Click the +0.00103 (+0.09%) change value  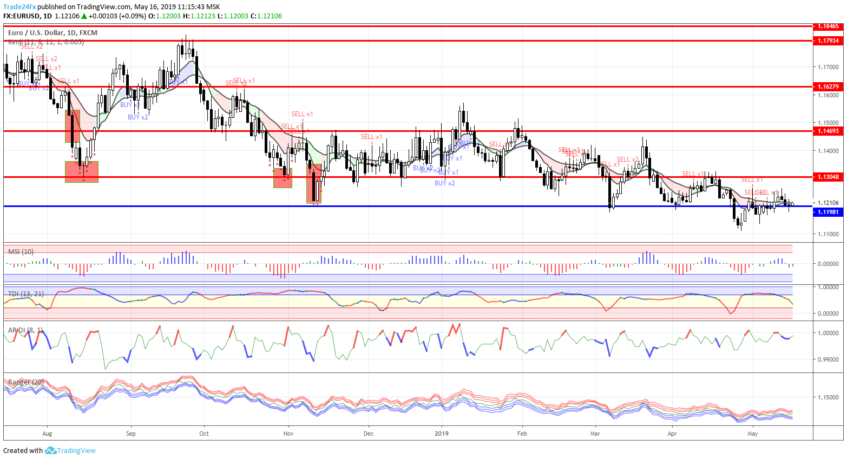click(x=117, y=16)
